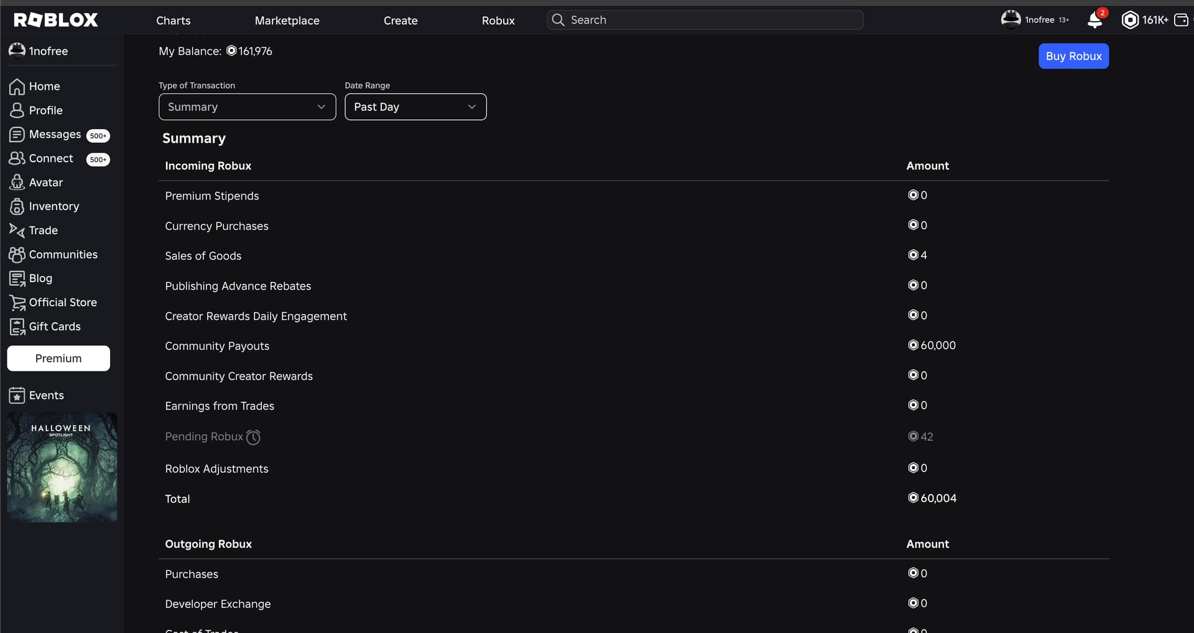
Task: Click the Avatar icon in sidebar
Action: (17, 183)
